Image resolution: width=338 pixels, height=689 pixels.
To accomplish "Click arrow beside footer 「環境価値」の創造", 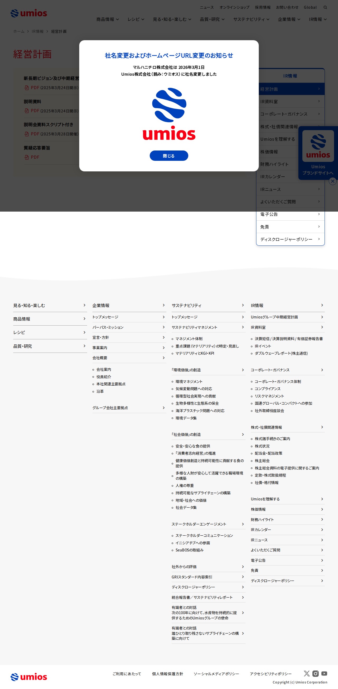I will click(243, 370).
